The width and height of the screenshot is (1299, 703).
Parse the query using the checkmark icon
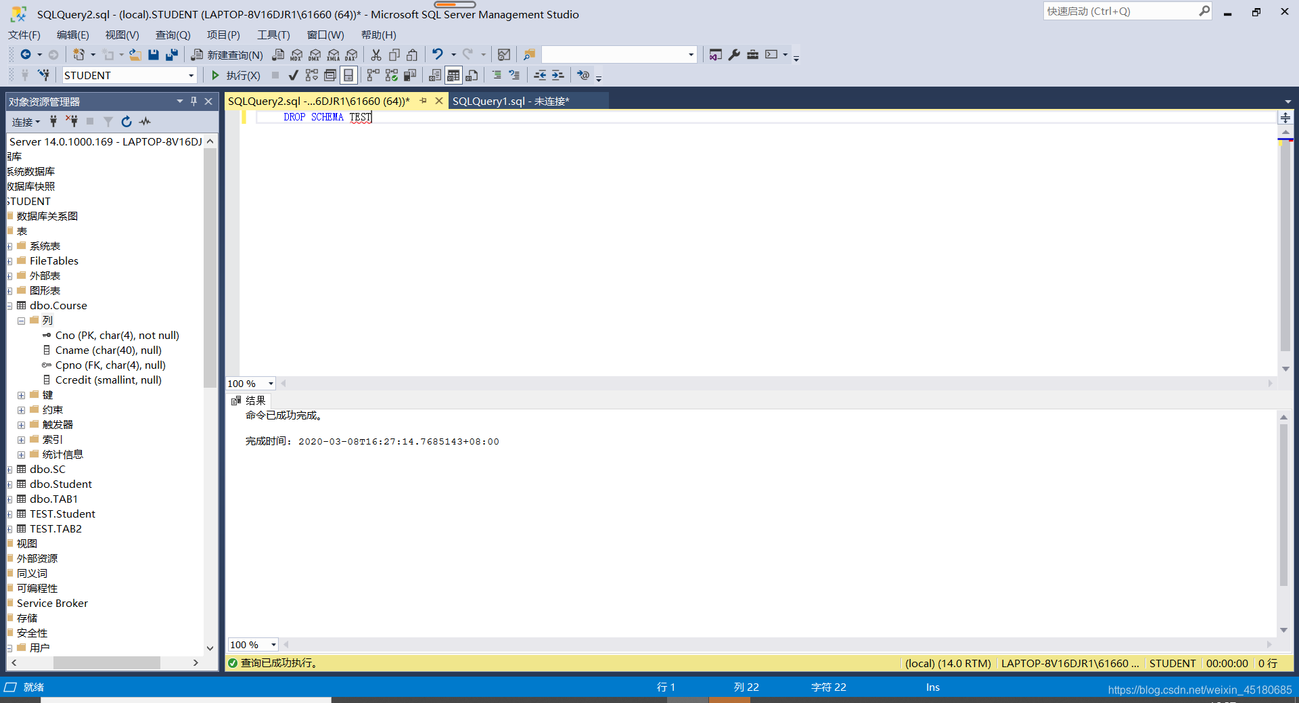click(x=293, y=75)
